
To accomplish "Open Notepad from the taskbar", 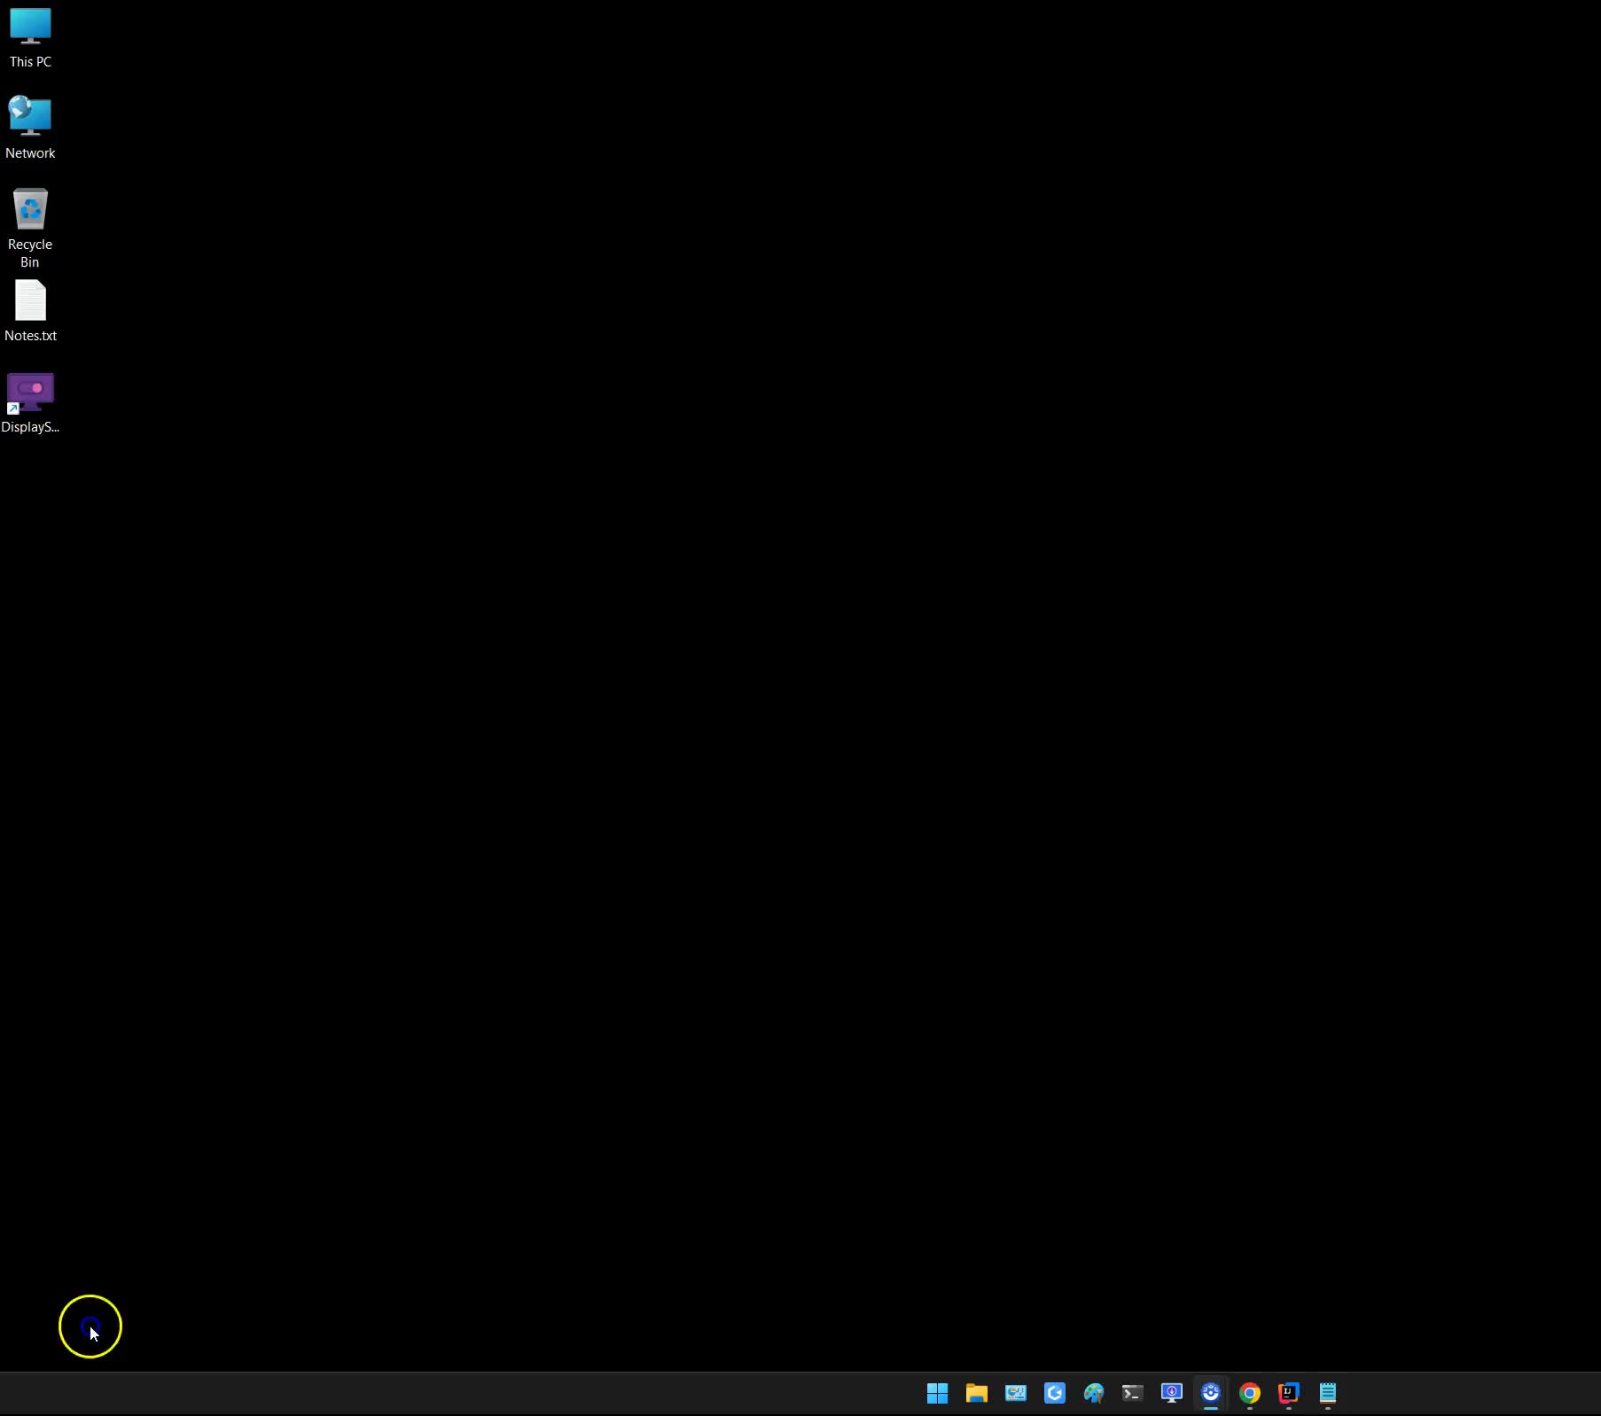I will pos(1327,1393).
